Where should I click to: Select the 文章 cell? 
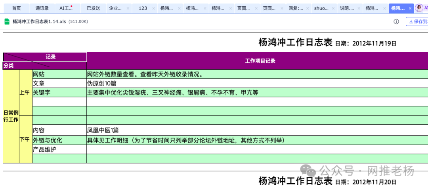click(59, 83)
